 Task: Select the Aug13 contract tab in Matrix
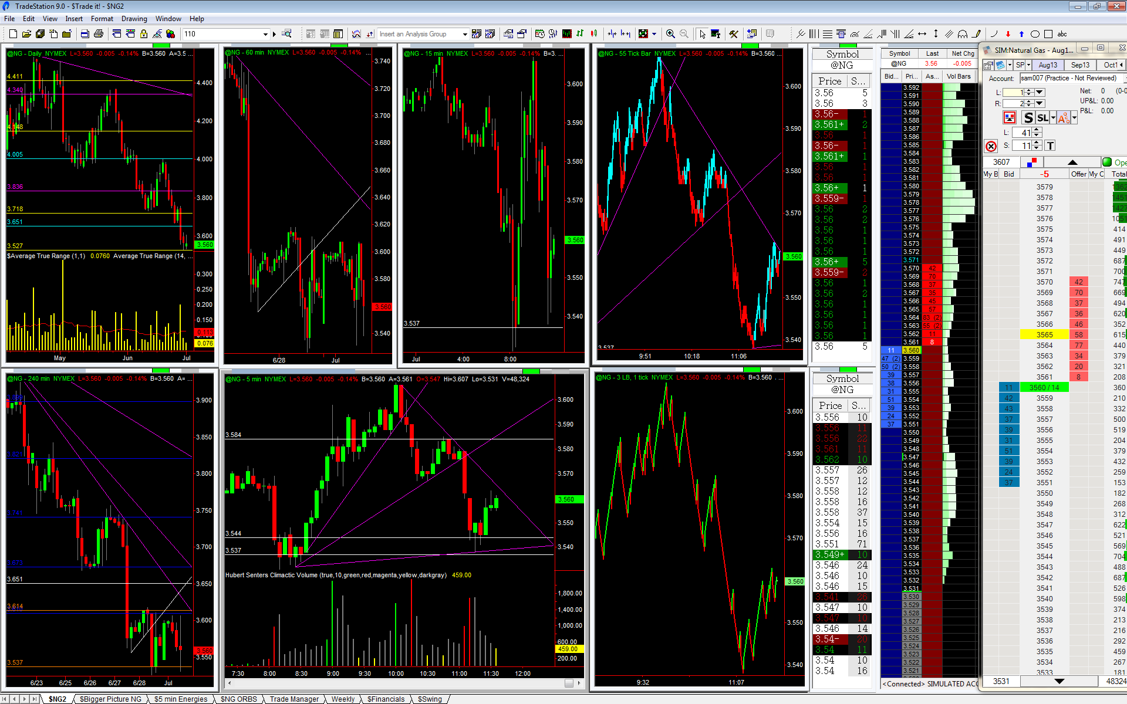1048,65
